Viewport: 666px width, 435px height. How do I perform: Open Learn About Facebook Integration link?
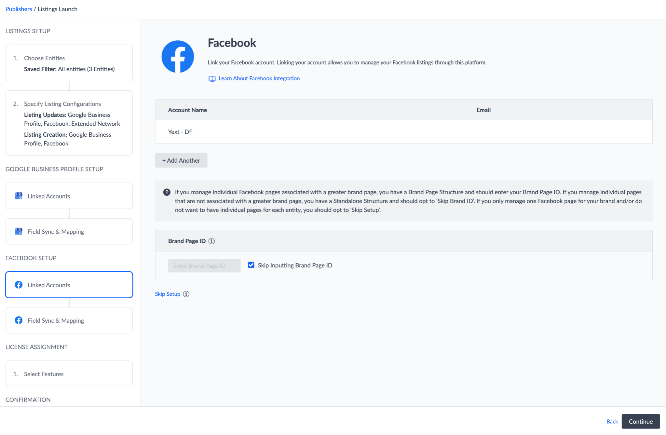(x=259, y=78)
